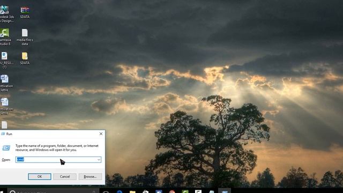Select the SDATA zipped folder icon

[25, 58]
